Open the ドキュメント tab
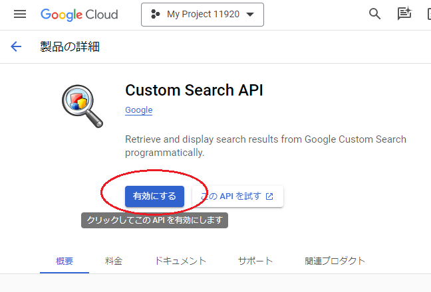431x292 pixels. point(180,261)
